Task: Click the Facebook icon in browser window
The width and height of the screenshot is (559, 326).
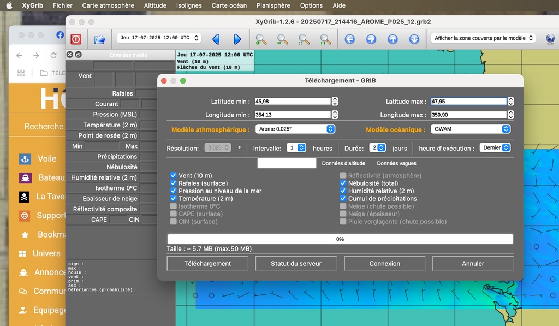Action: coord(60,34)
